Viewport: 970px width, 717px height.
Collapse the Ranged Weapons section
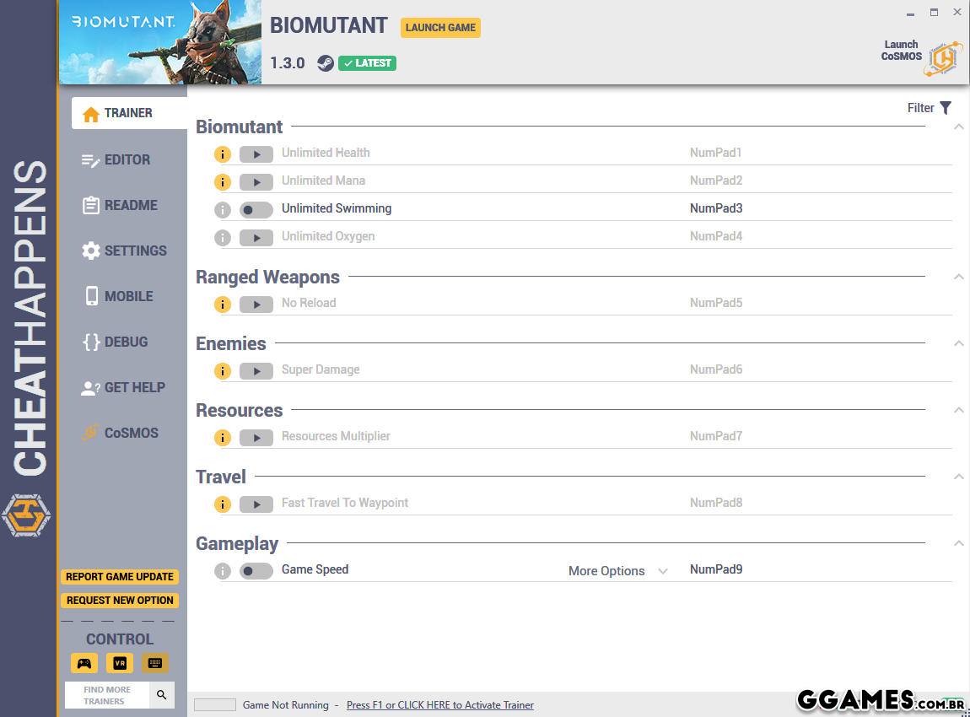tap(958, 278)
